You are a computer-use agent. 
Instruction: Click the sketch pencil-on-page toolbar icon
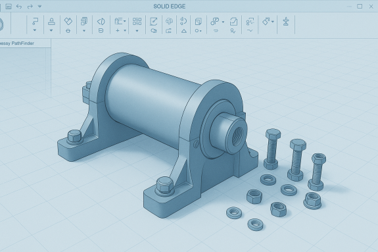point(154,22)
